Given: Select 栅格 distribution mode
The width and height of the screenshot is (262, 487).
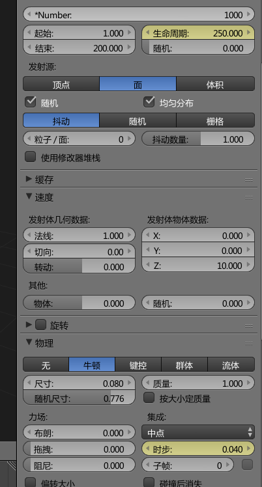Looking at the screenshot, I should pos(215,120).
